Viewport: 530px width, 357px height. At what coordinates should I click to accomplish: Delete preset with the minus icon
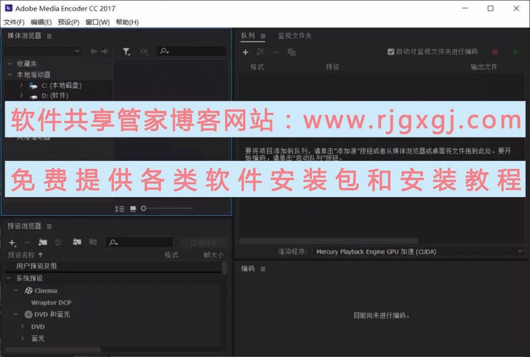click(x=27, y=243)
